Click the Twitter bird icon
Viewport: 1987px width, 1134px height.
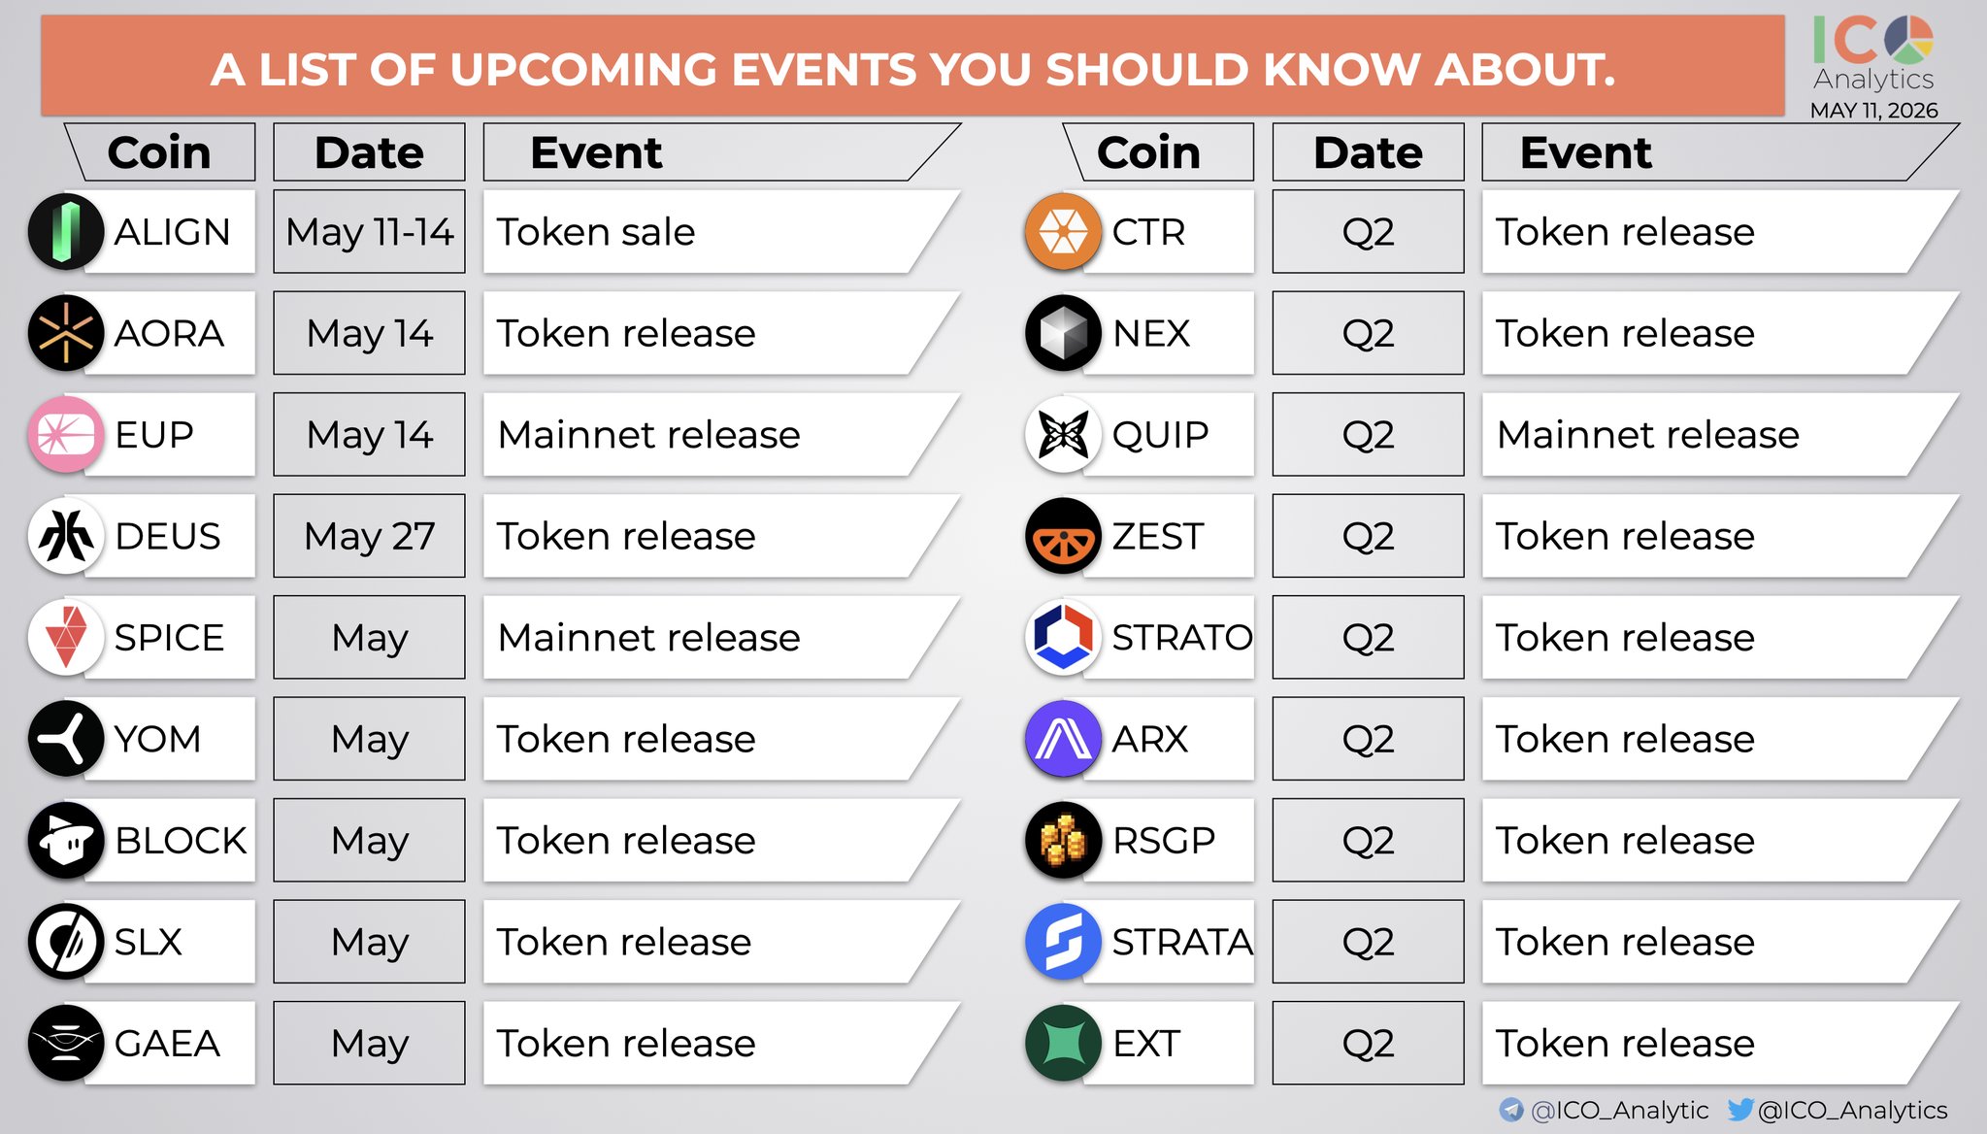(1740, 1109)
